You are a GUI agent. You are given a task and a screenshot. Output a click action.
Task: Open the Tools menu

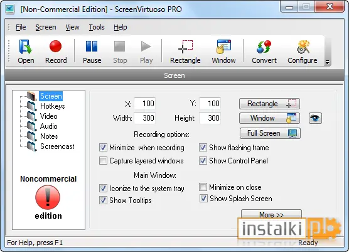pos(97,27)
